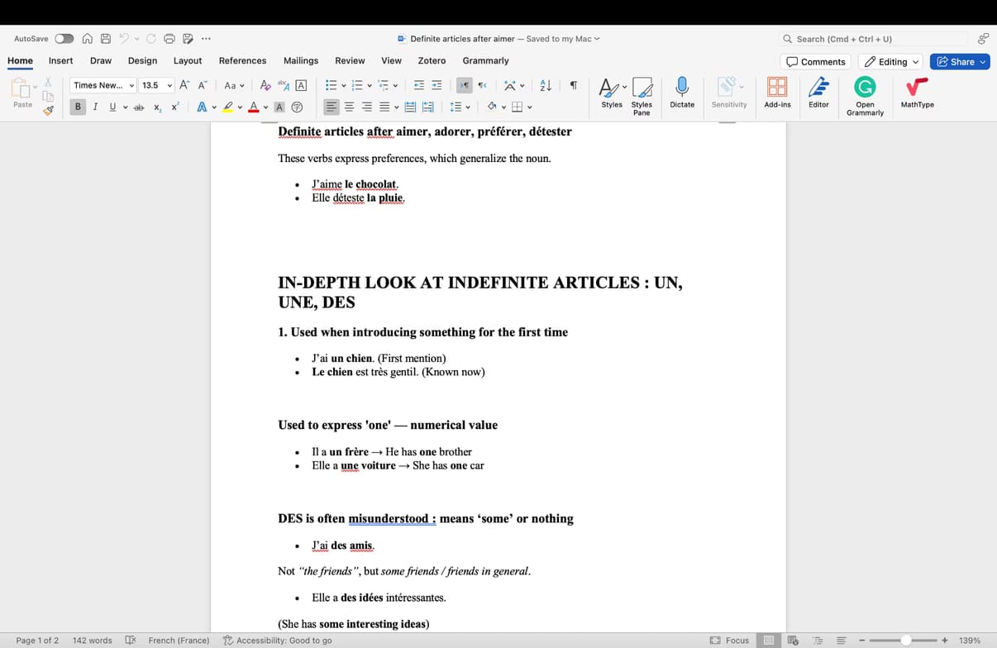Sort text with A-Z sort icon
This screenshot has height=648, width=997.
(x=545, y=85)
